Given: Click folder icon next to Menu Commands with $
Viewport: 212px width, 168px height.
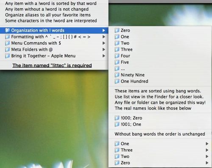Looking at the screenshot, I should pos(7,43).
